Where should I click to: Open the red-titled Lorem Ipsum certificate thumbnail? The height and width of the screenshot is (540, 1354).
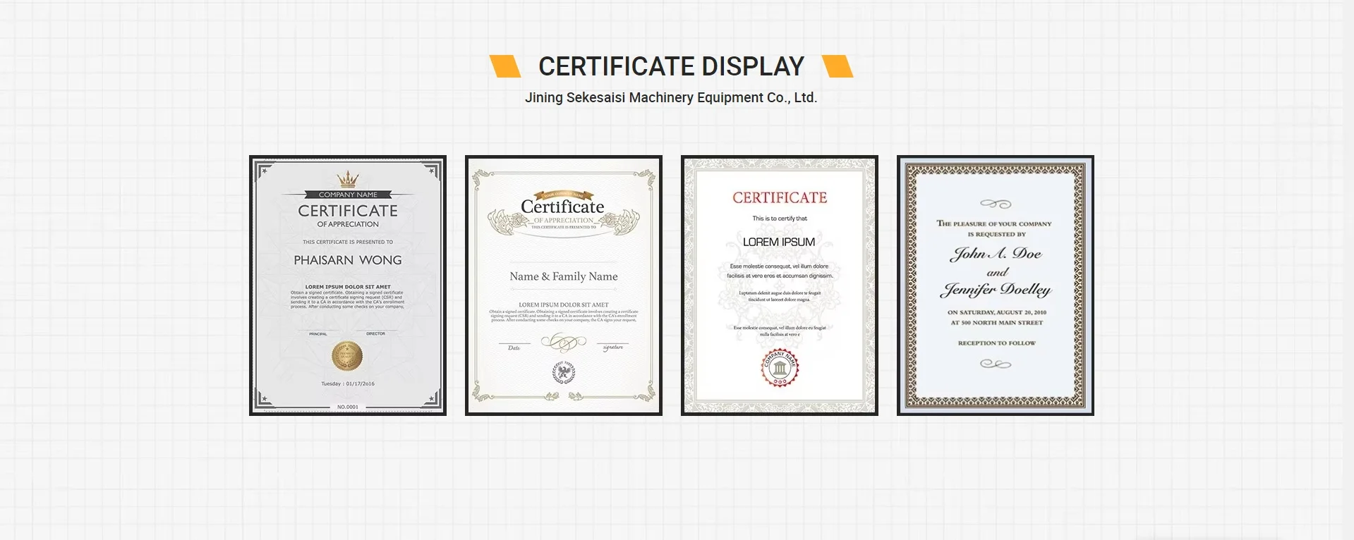(x=780, y=286)
